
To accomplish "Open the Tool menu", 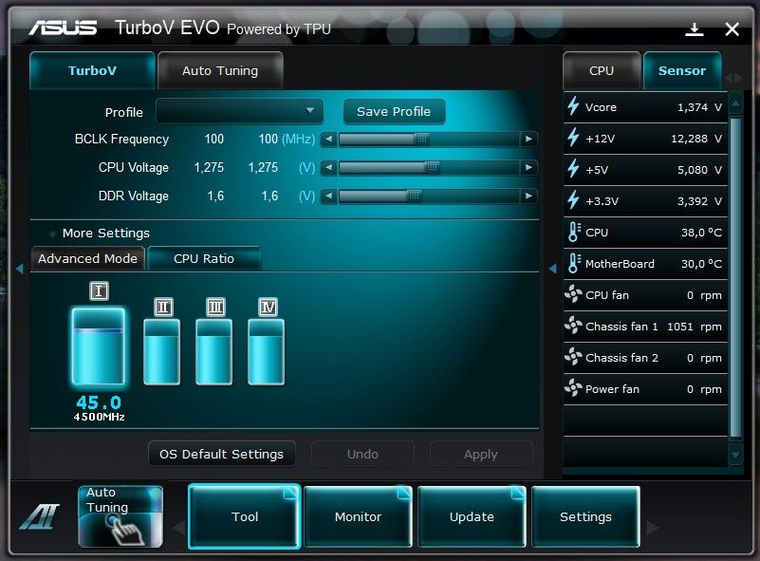I will [x=245, y=517].
